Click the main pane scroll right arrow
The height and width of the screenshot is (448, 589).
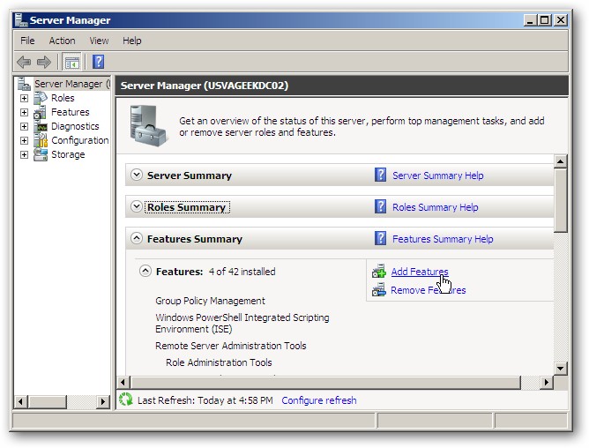point(547,383)
